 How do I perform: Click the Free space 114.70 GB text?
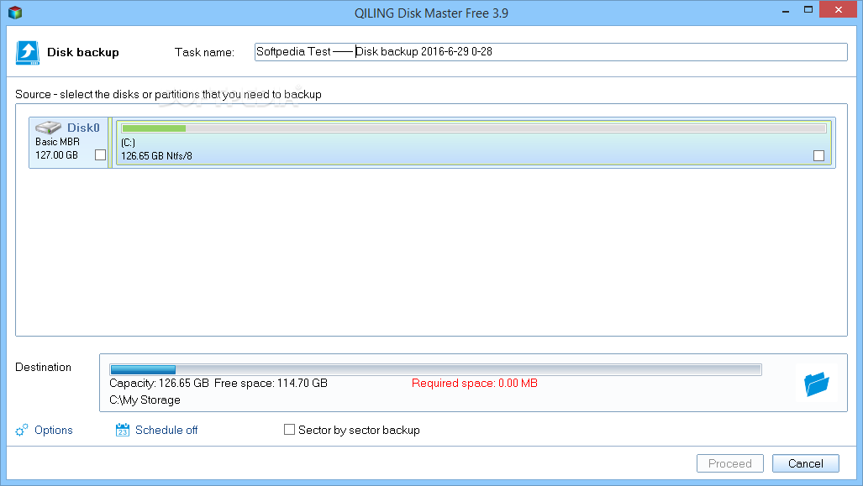tap(271, 384)
